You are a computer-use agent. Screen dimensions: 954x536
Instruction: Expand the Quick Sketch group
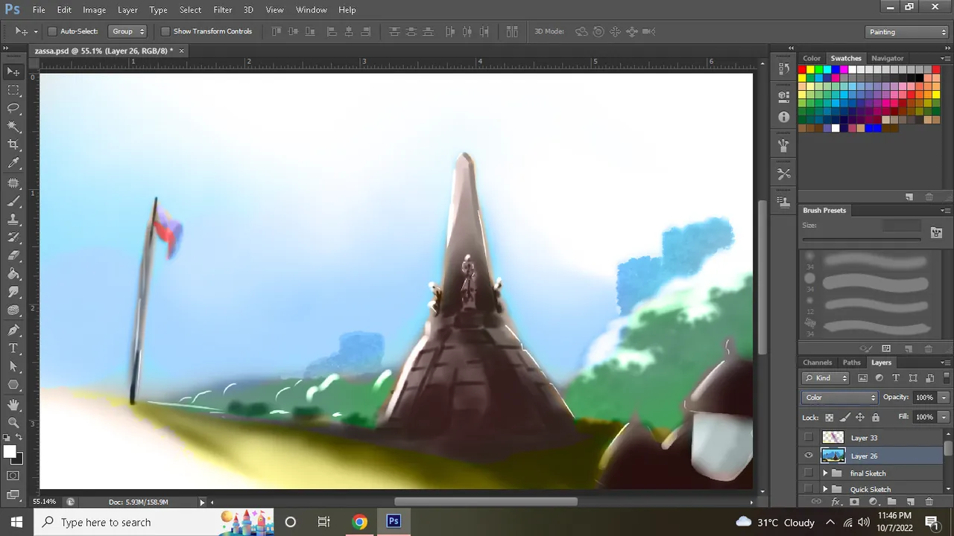[825, 489]
